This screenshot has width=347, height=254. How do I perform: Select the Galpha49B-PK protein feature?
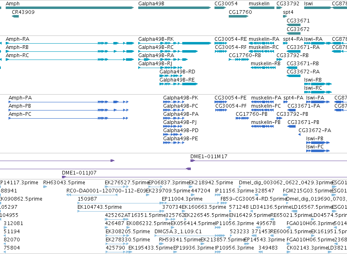(174, 102)
